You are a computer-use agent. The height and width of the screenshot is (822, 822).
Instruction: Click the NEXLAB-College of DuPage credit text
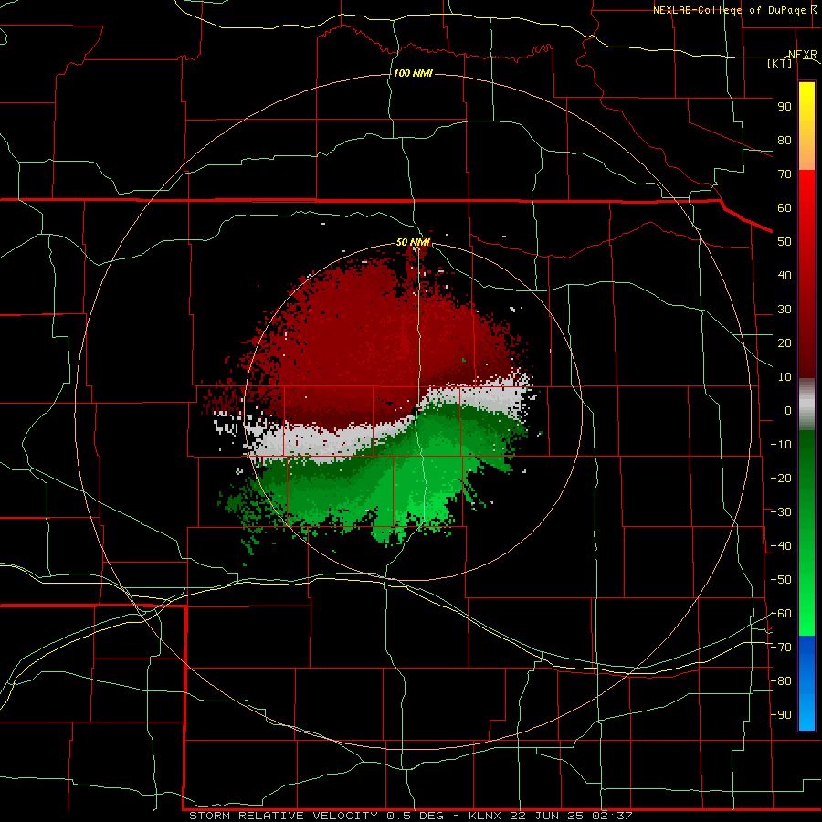[x=729, y=10]
